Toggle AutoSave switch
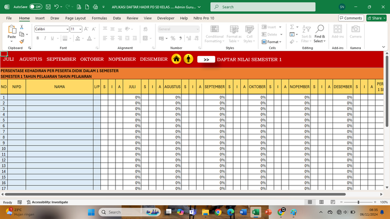 [36, 7]
